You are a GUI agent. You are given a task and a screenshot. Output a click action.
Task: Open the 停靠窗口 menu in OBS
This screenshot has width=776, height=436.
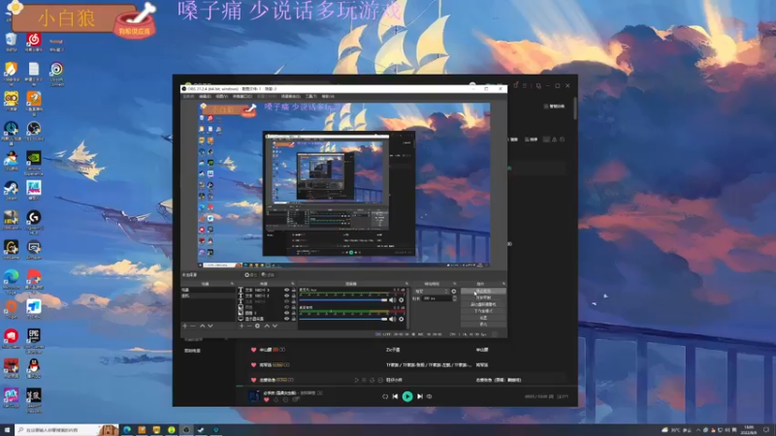point(242,96)
